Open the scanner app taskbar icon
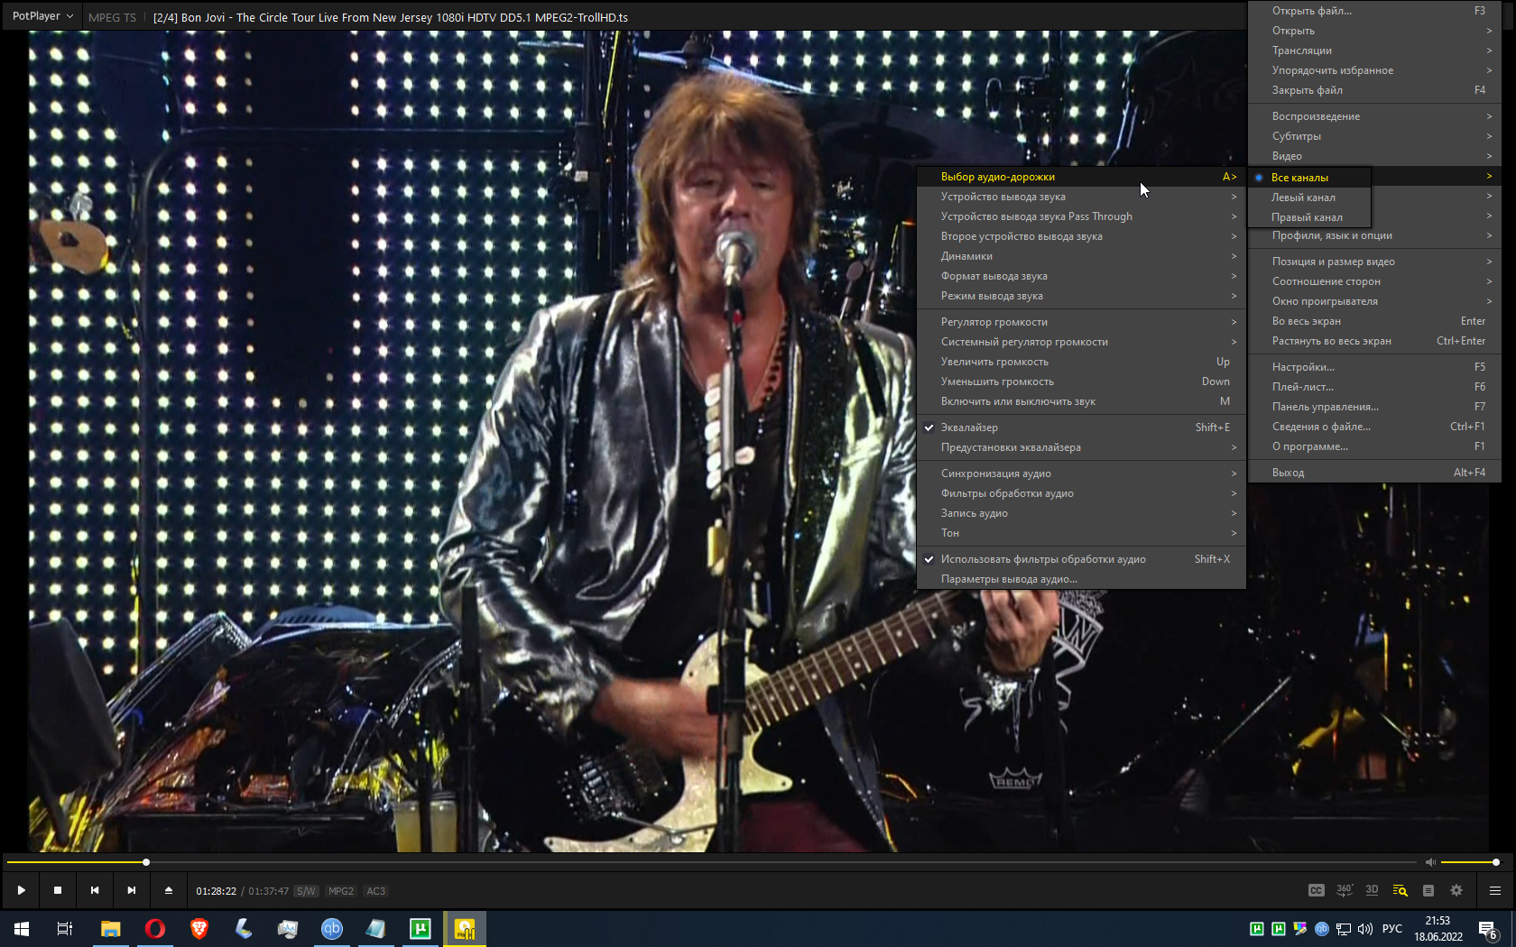 pyautogui.click(x=244, y=928)
